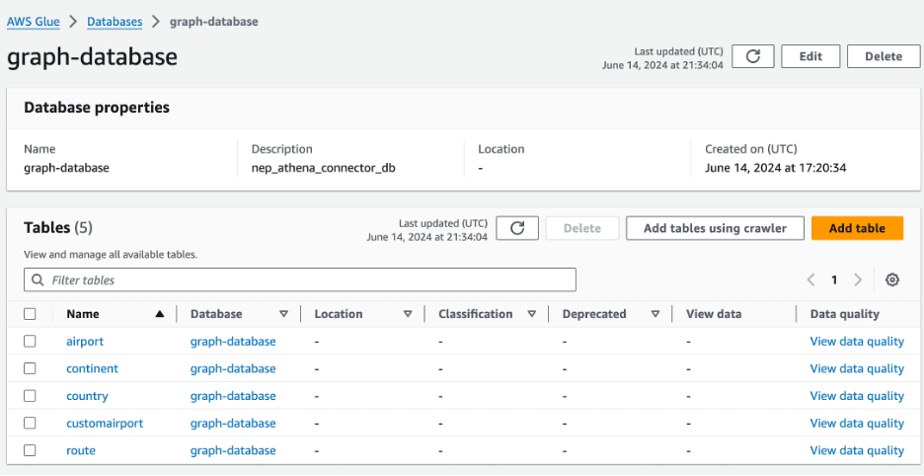View data quality for country
This screenshot has height=476, width=924.
coord(857,396)
